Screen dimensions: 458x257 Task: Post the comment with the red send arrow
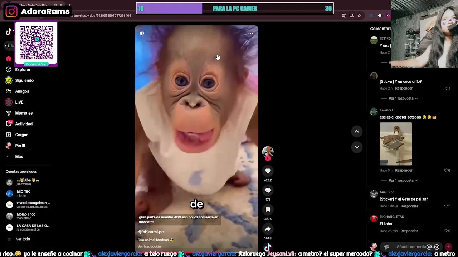448,247
